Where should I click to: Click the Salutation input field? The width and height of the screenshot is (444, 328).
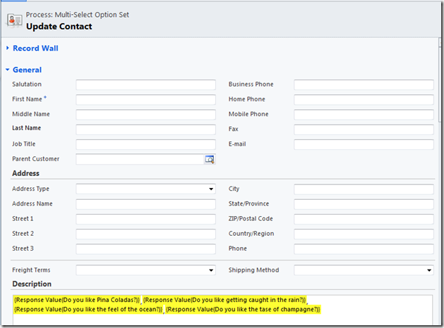pyautogui.click(x=146, y=85)
